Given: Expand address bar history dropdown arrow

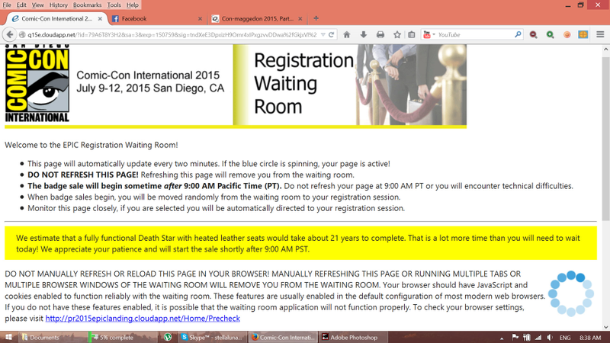Looking at the screenshot, I should 323,34.
